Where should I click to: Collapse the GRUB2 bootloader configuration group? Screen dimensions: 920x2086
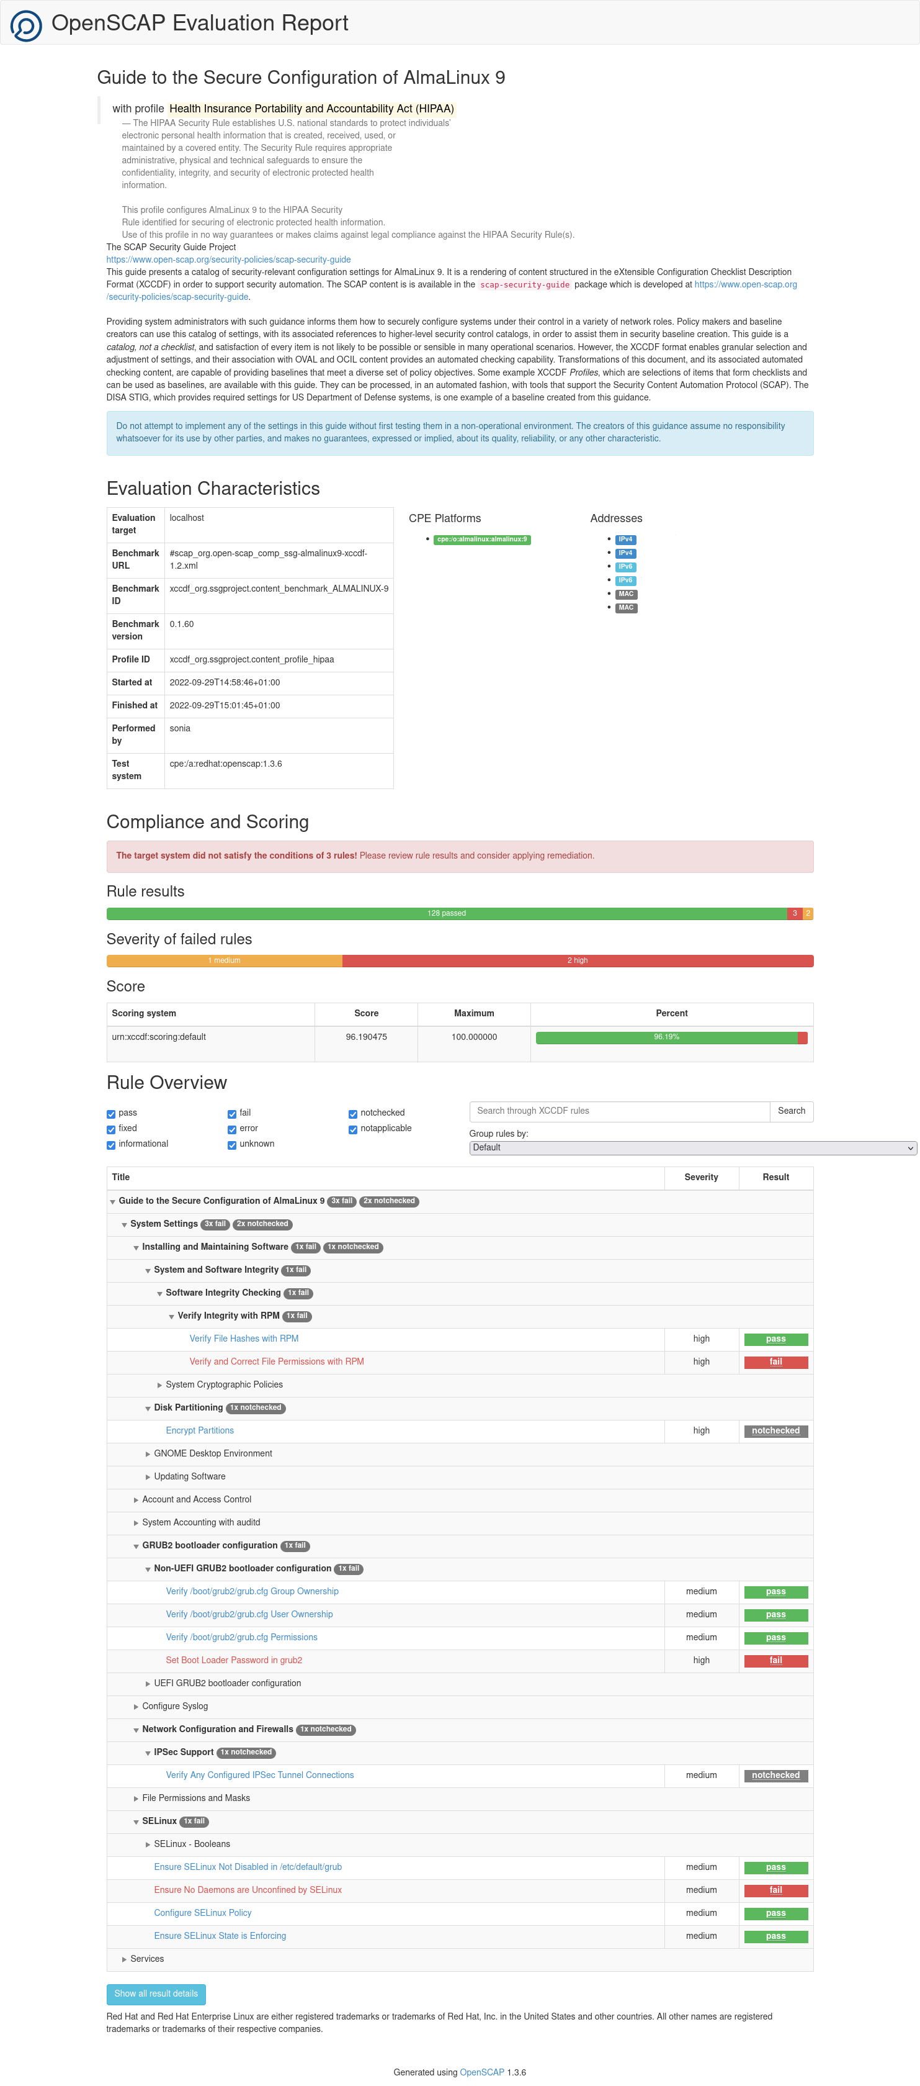pyautogui.click(x=210, y=1546)
